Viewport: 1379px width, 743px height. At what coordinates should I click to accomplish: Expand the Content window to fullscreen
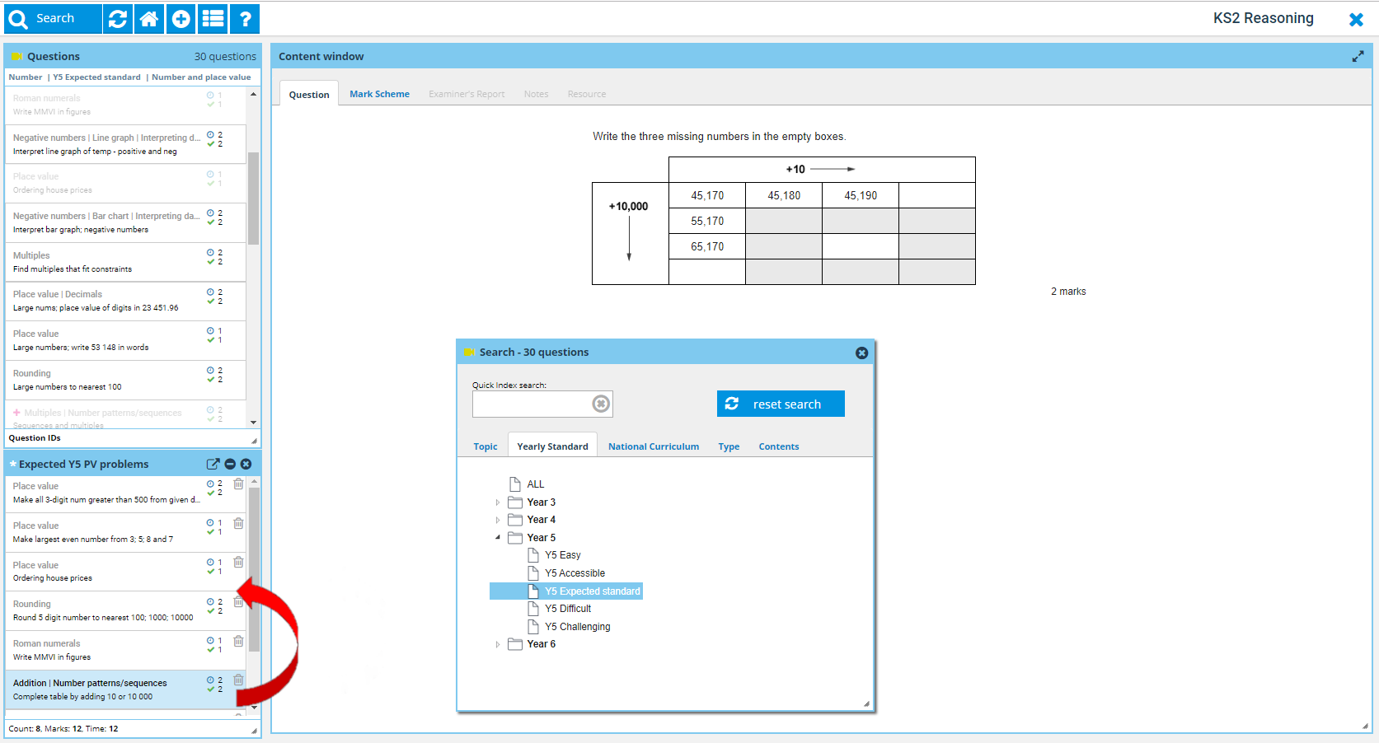(1358, 56)
